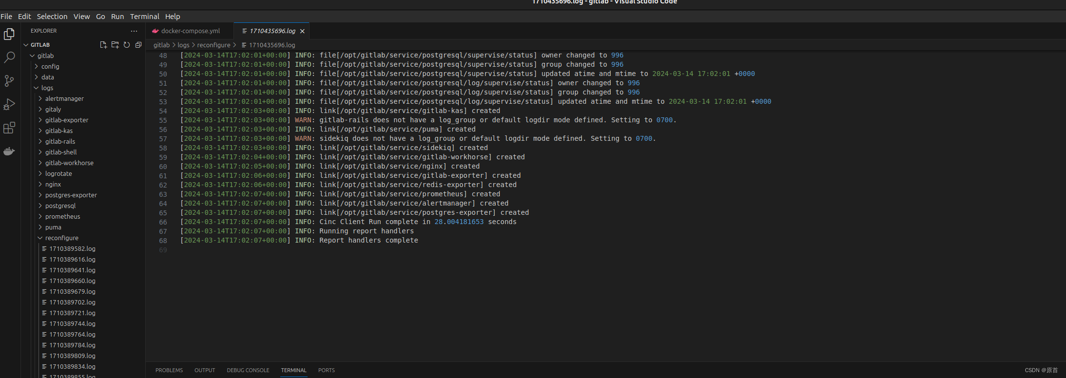Open the Edit menu
The width and height of the screenshot is (1066, 378).
click(24, 17)
